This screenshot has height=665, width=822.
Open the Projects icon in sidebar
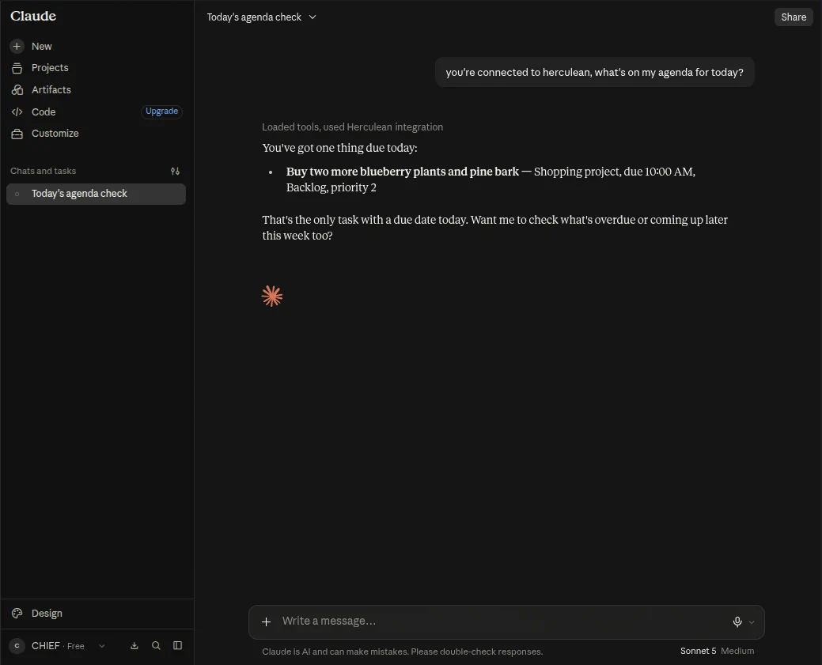17,68
